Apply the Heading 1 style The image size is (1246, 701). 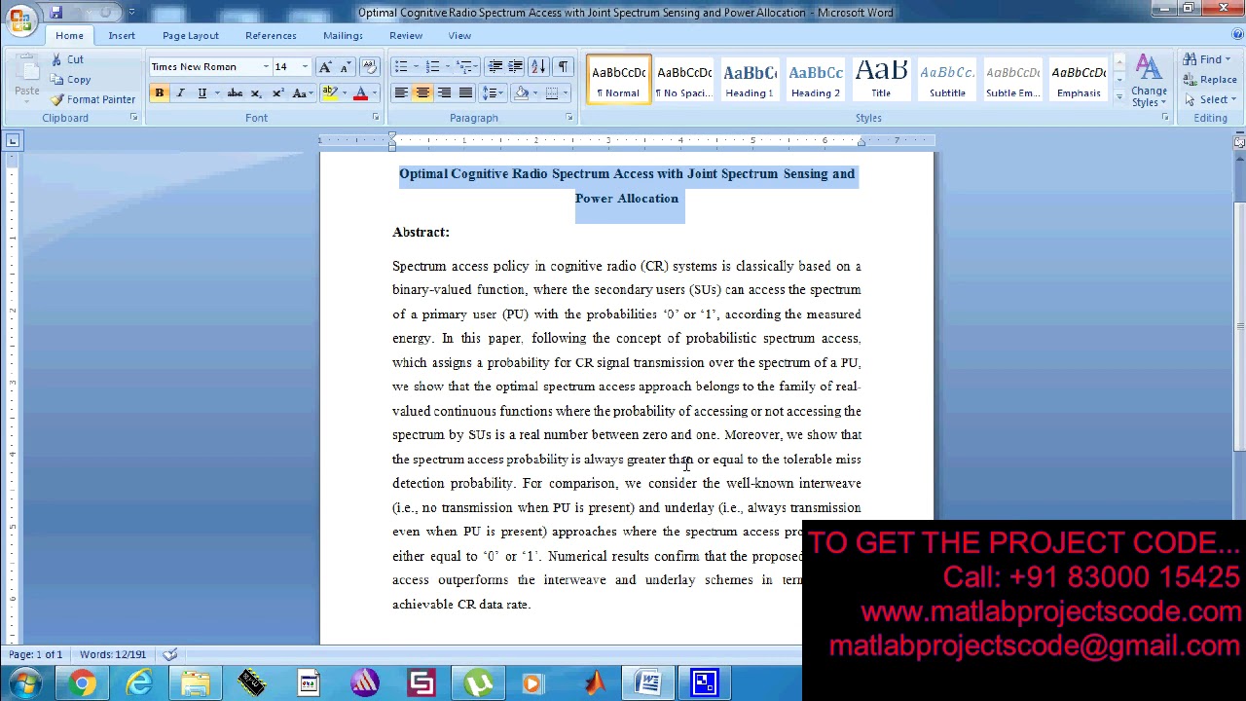tap(750, 80)
